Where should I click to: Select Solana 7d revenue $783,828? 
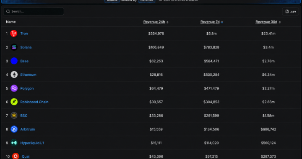211,47
